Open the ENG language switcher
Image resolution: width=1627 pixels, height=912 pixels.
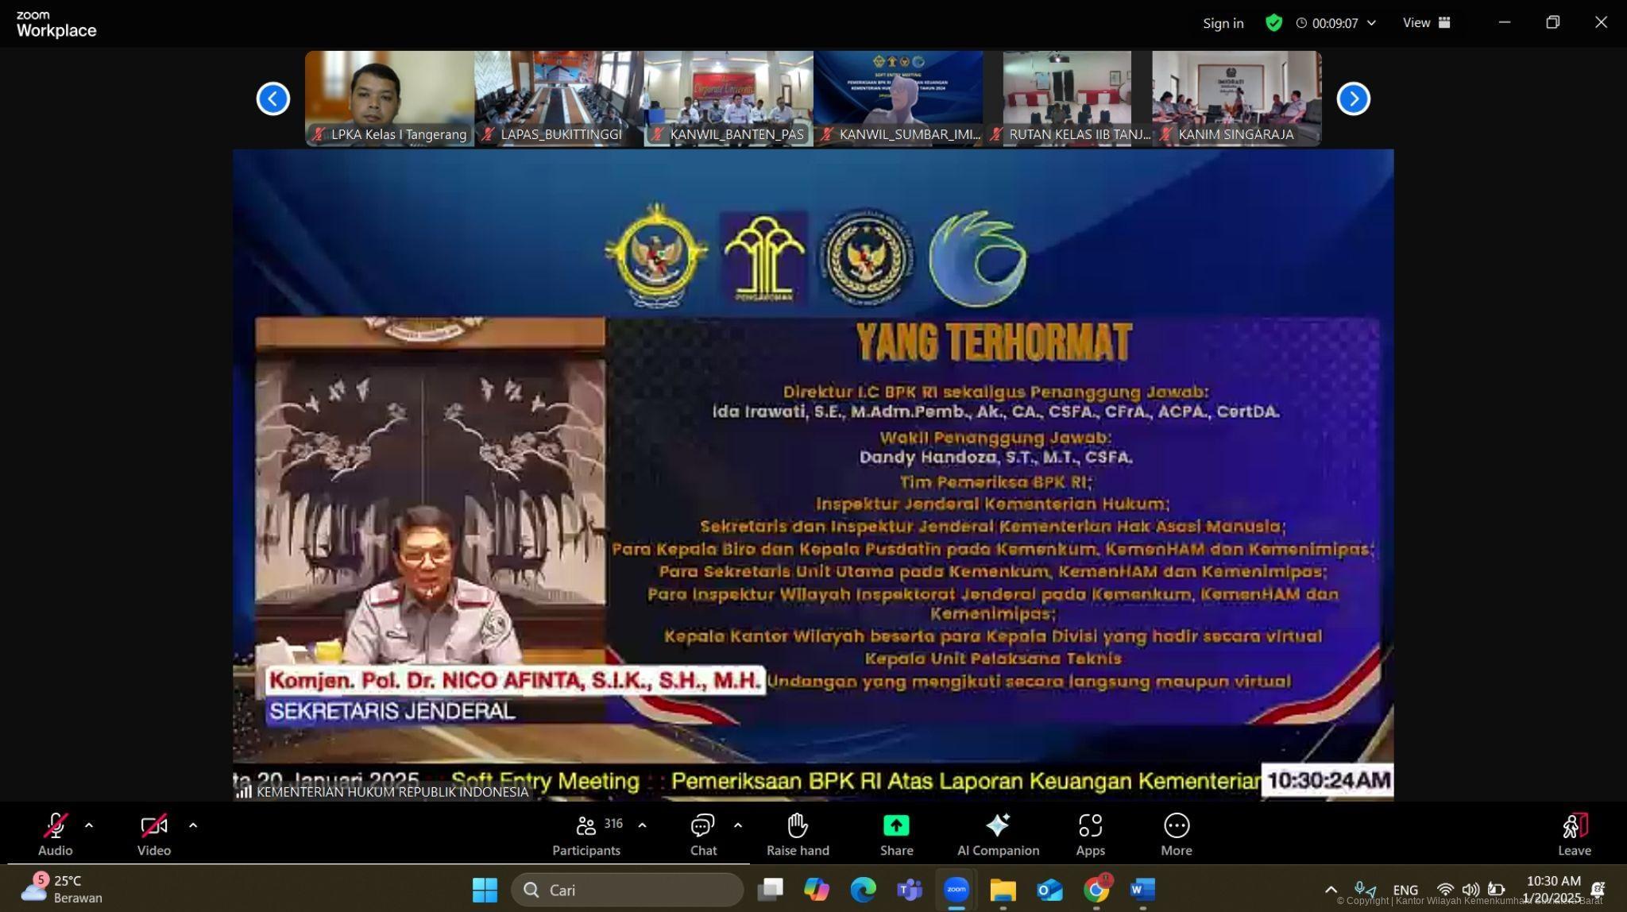tap(1405, 890)
